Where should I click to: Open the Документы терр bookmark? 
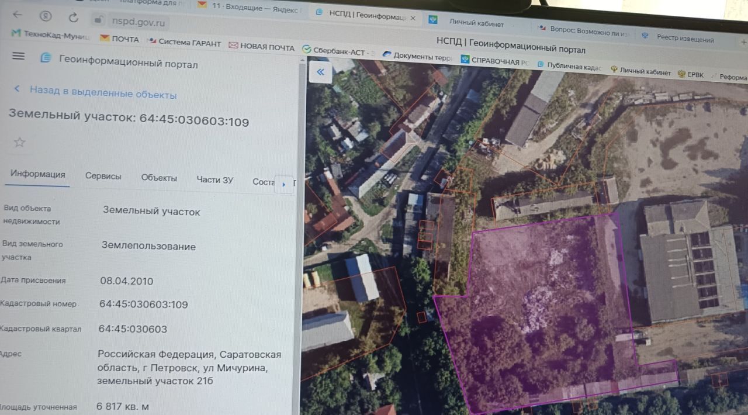[417, 57]
